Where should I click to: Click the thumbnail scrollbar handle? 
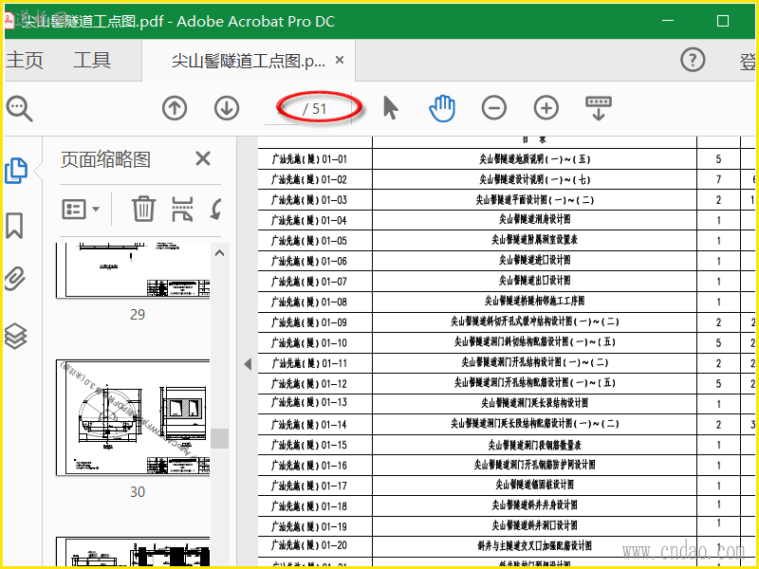[220, 438]
